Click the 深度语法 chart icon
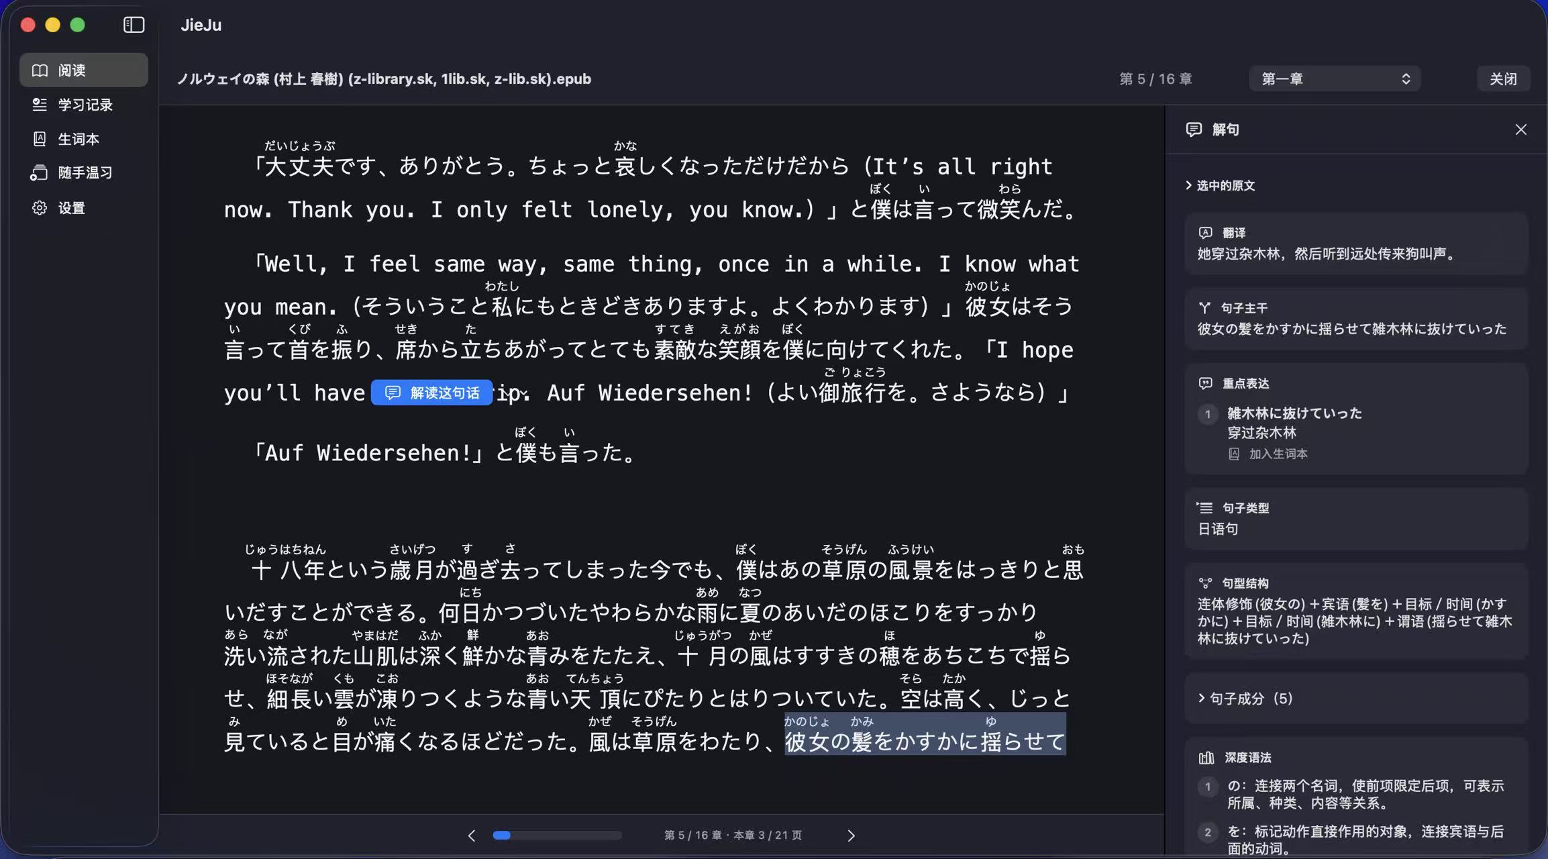Screen dimensions: 1548x859 [1206, 758]
